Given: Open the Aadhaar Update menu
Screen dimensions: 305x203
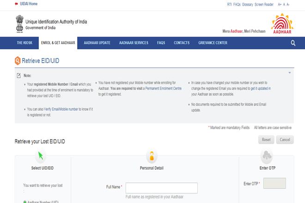Looking at the screenshot, I should point(97,43).
